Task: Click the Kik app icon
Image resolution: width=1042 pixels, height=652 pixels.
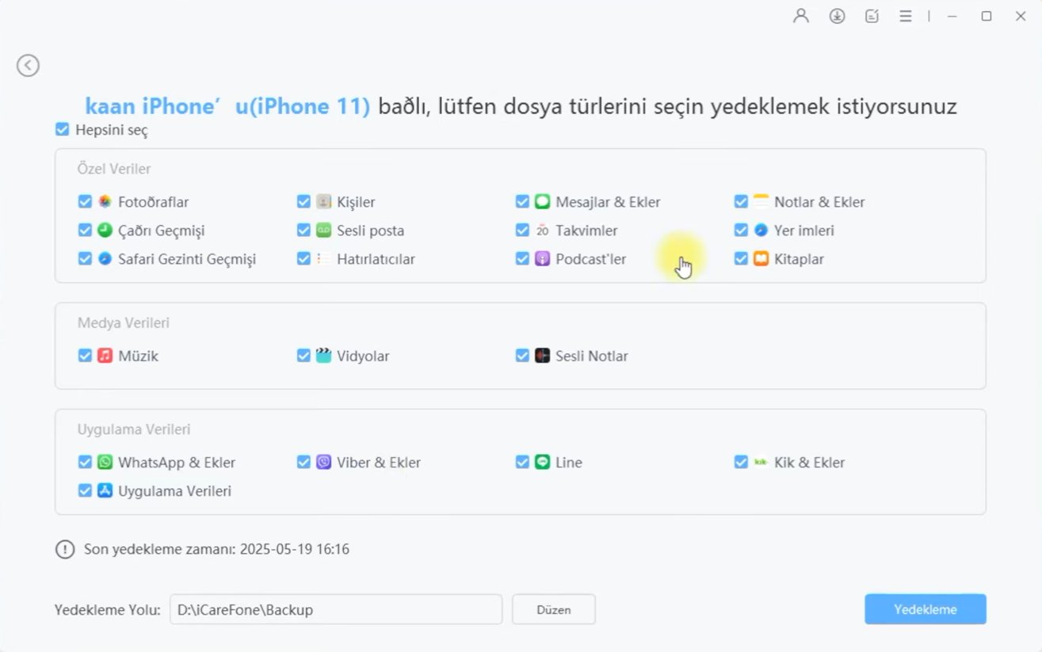Action: point(761,462)
